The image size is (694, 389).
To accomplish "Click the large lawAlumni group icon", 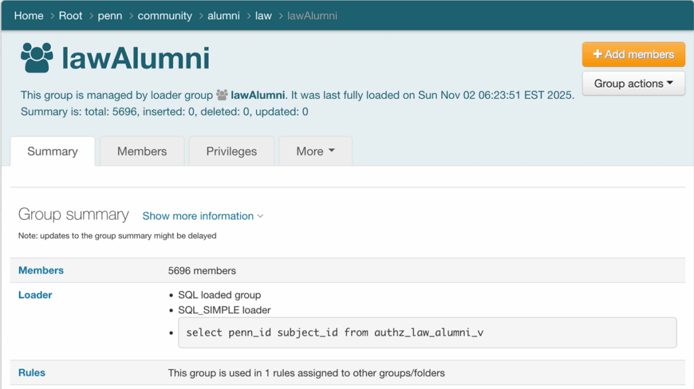I will coord(37,58).
